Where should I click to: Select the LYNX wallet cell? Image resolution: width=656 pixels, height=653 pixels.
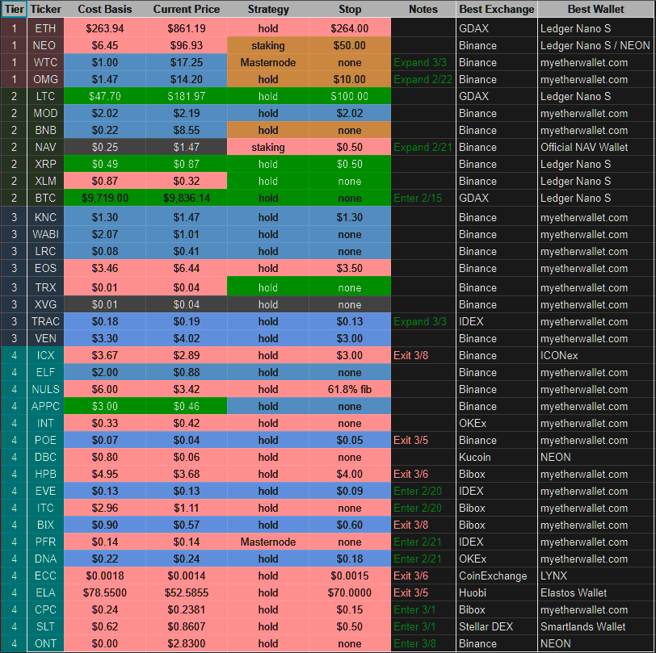595,576
